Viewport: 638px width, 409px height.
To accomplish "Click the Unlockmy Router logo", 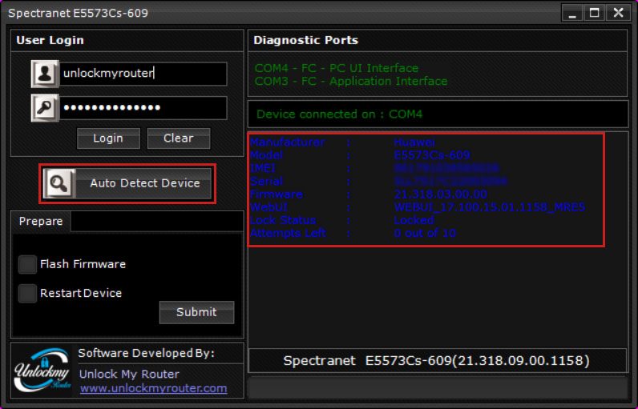I will pos(42,370).
